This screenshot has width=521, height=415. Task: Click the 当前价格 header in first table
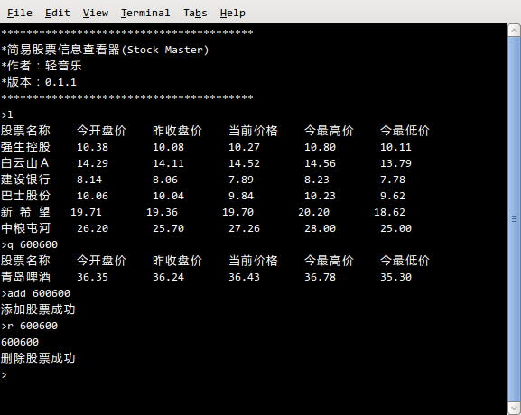(253, 131)
